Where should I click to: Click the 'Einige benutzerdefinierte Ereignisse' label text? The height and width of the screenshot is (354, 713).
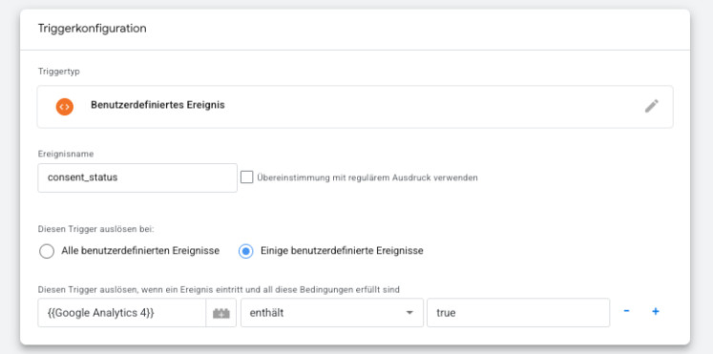click(342, 251)
